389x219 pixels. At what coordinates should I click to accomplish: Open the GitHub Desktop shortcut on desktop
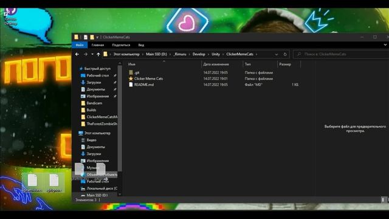click(11, 17)
